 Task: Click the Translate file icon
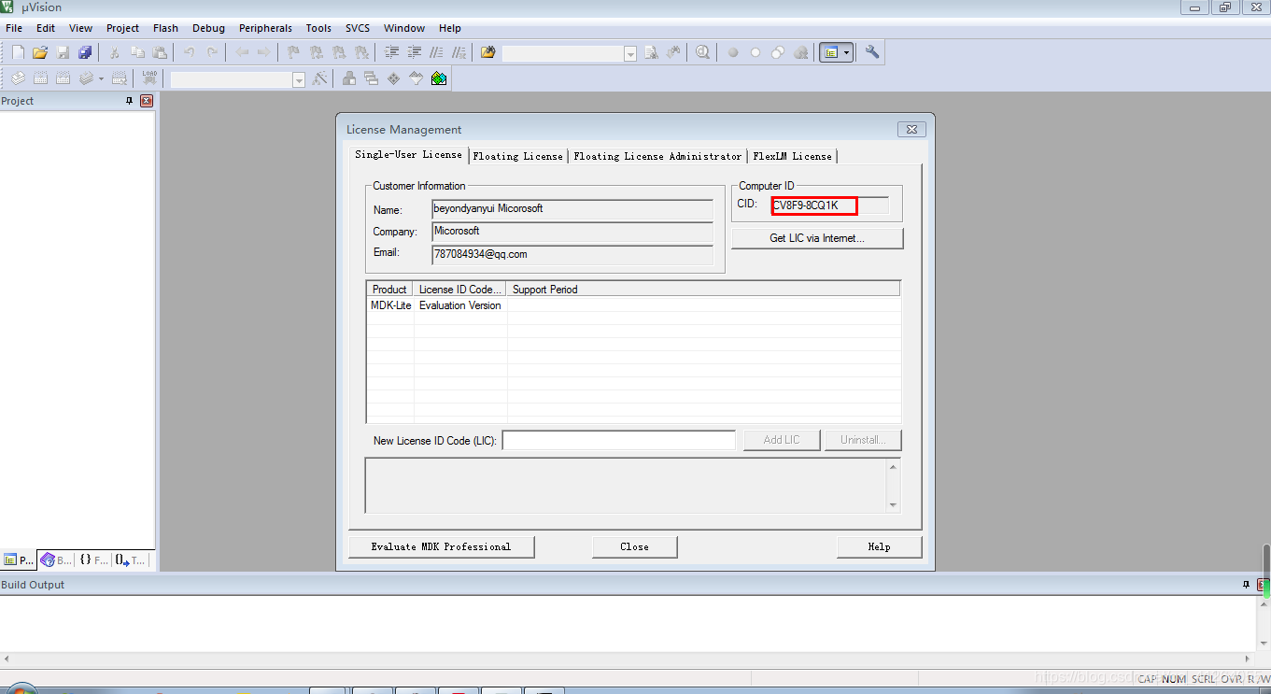(18, 78)
